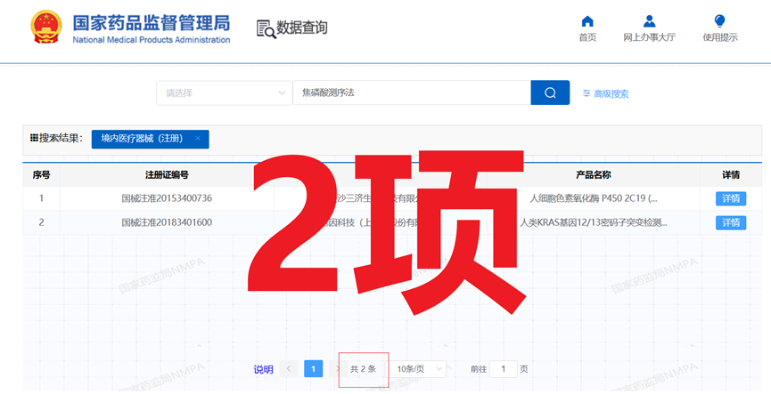This screenshot has height=394, width=771.
Task: Open 网上办事大厅 person icon
Action: point(650,21)
